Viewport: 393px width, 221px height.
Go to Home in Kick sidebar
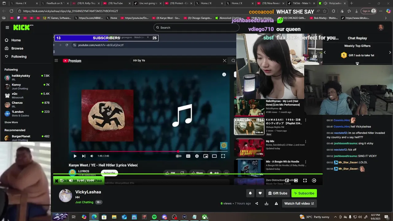coord(13,40)
